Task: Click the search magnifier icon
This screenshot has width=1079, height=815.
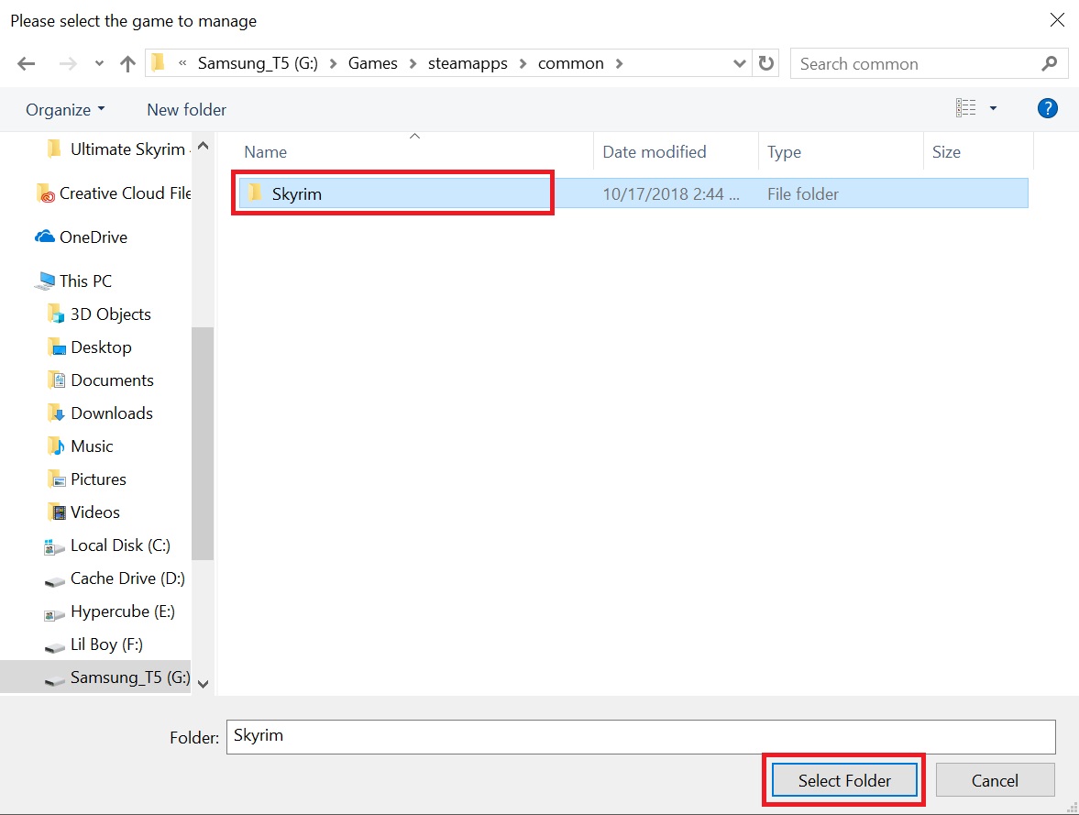Action: 1049,63
